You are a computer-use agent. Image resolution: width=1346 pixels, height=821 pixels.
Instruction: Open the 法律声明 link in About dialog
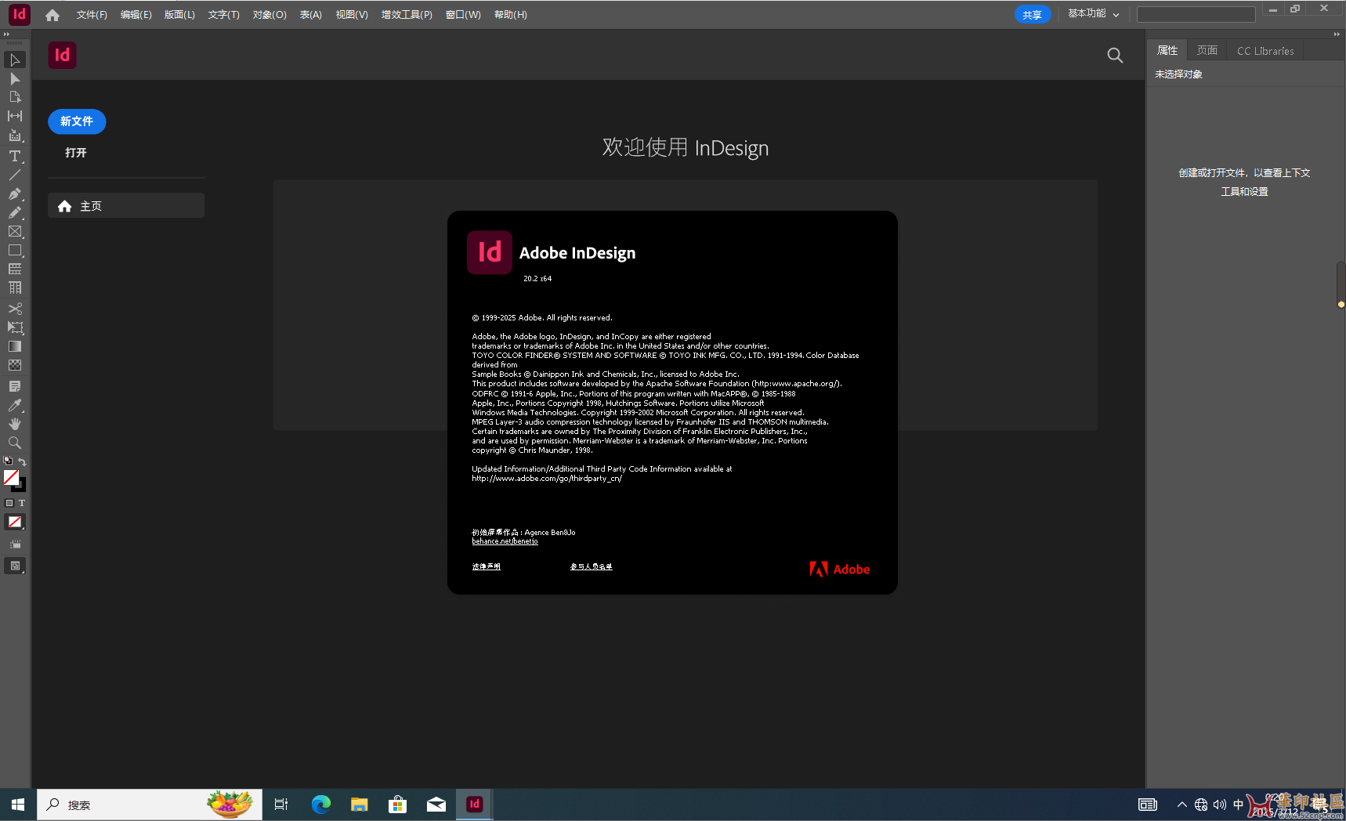point(486,566)
